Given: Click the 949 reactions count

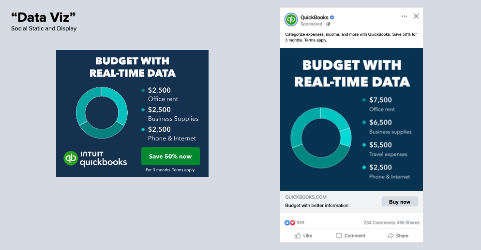Looking at the screenshot, I should [301, 222].
